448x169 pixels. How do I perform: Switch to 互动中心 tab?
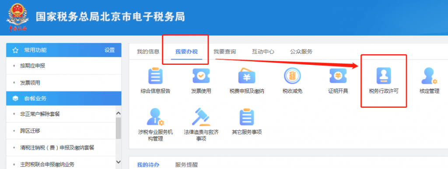click(263, 52)
